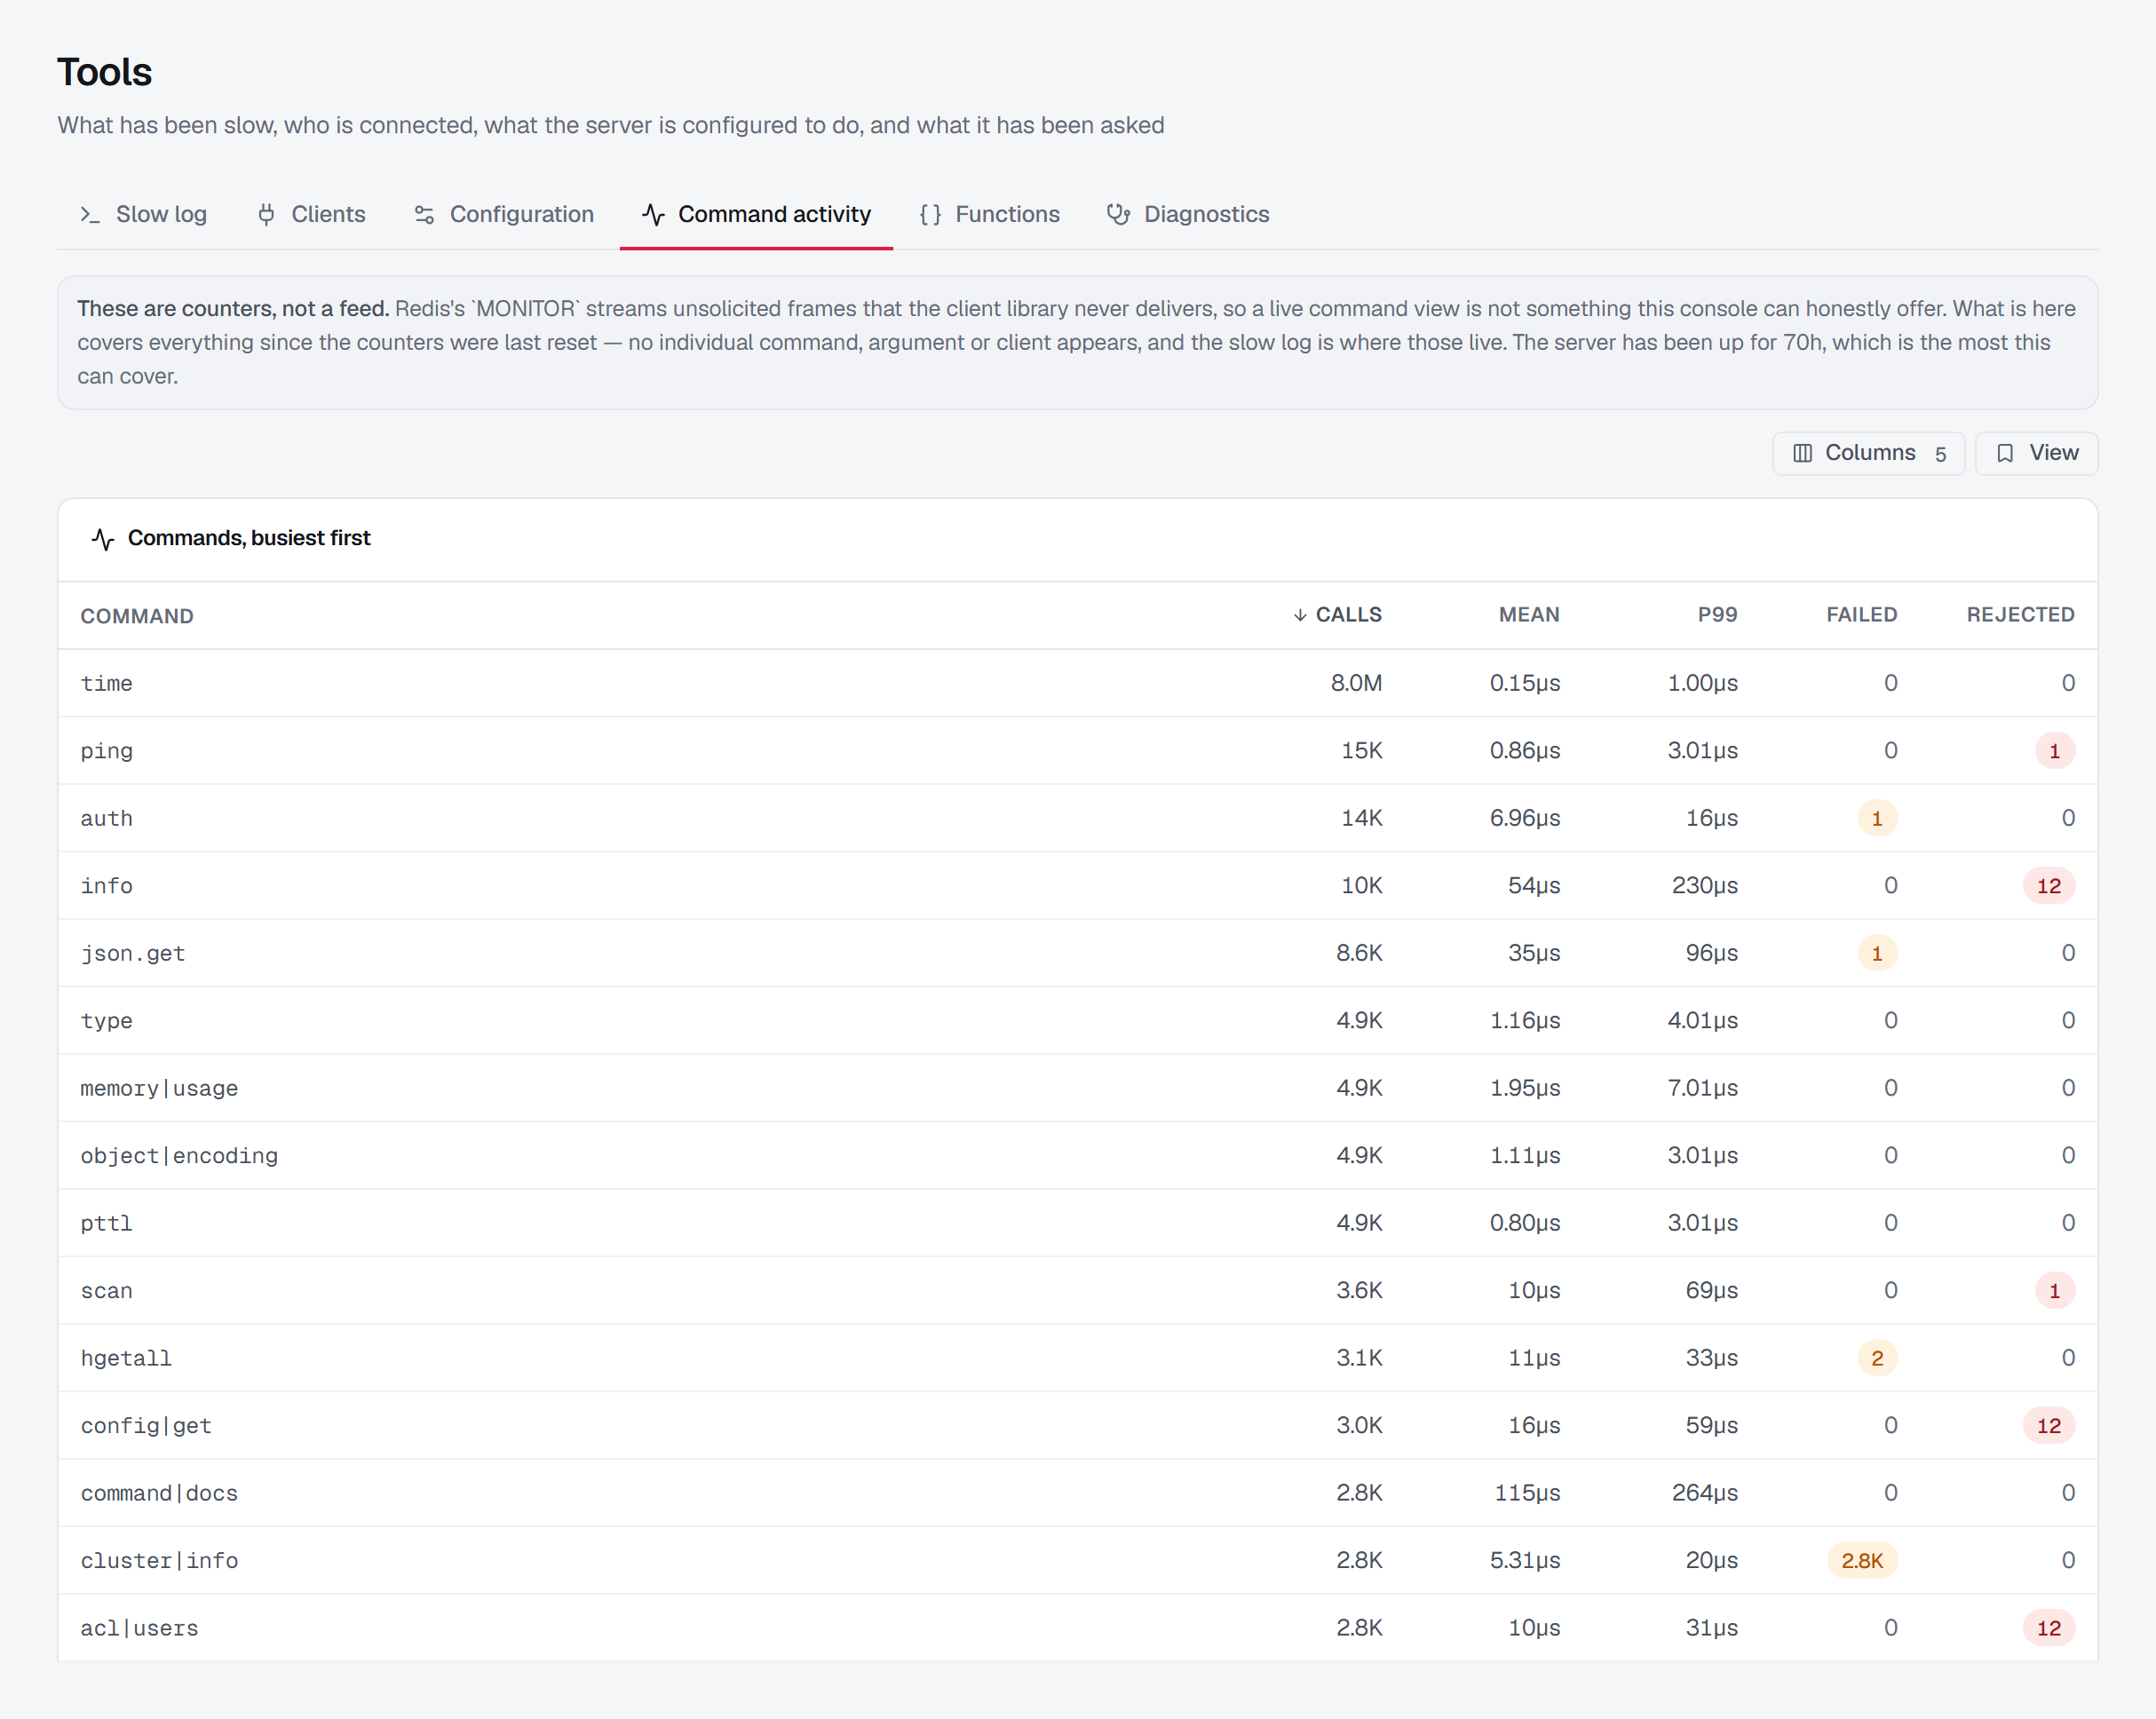Switch to the Clients tab
This screenshot has width=2156, height=1719.
pos(311,214)
